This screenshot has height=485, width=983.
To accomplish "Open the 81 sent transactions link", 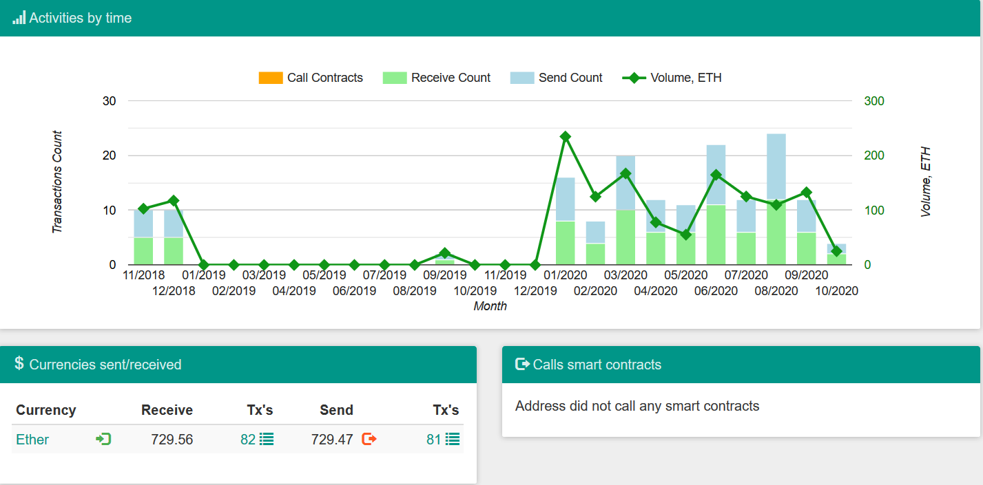I will (433, 439).
